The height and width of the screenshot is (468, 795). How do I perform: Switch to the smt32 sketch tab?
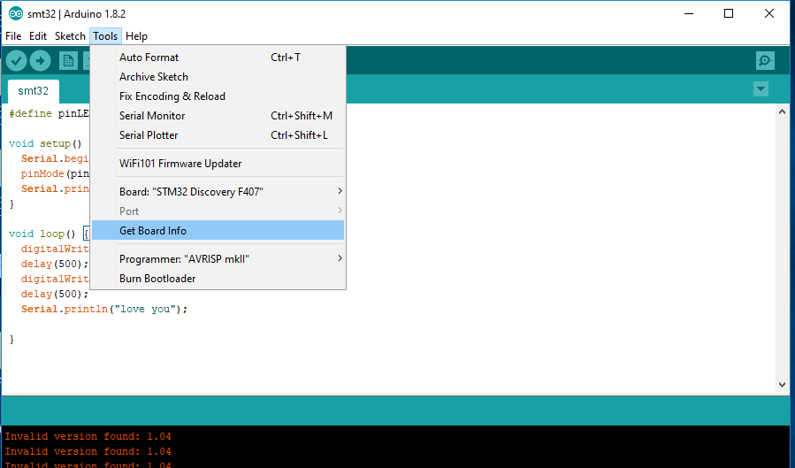34,91
